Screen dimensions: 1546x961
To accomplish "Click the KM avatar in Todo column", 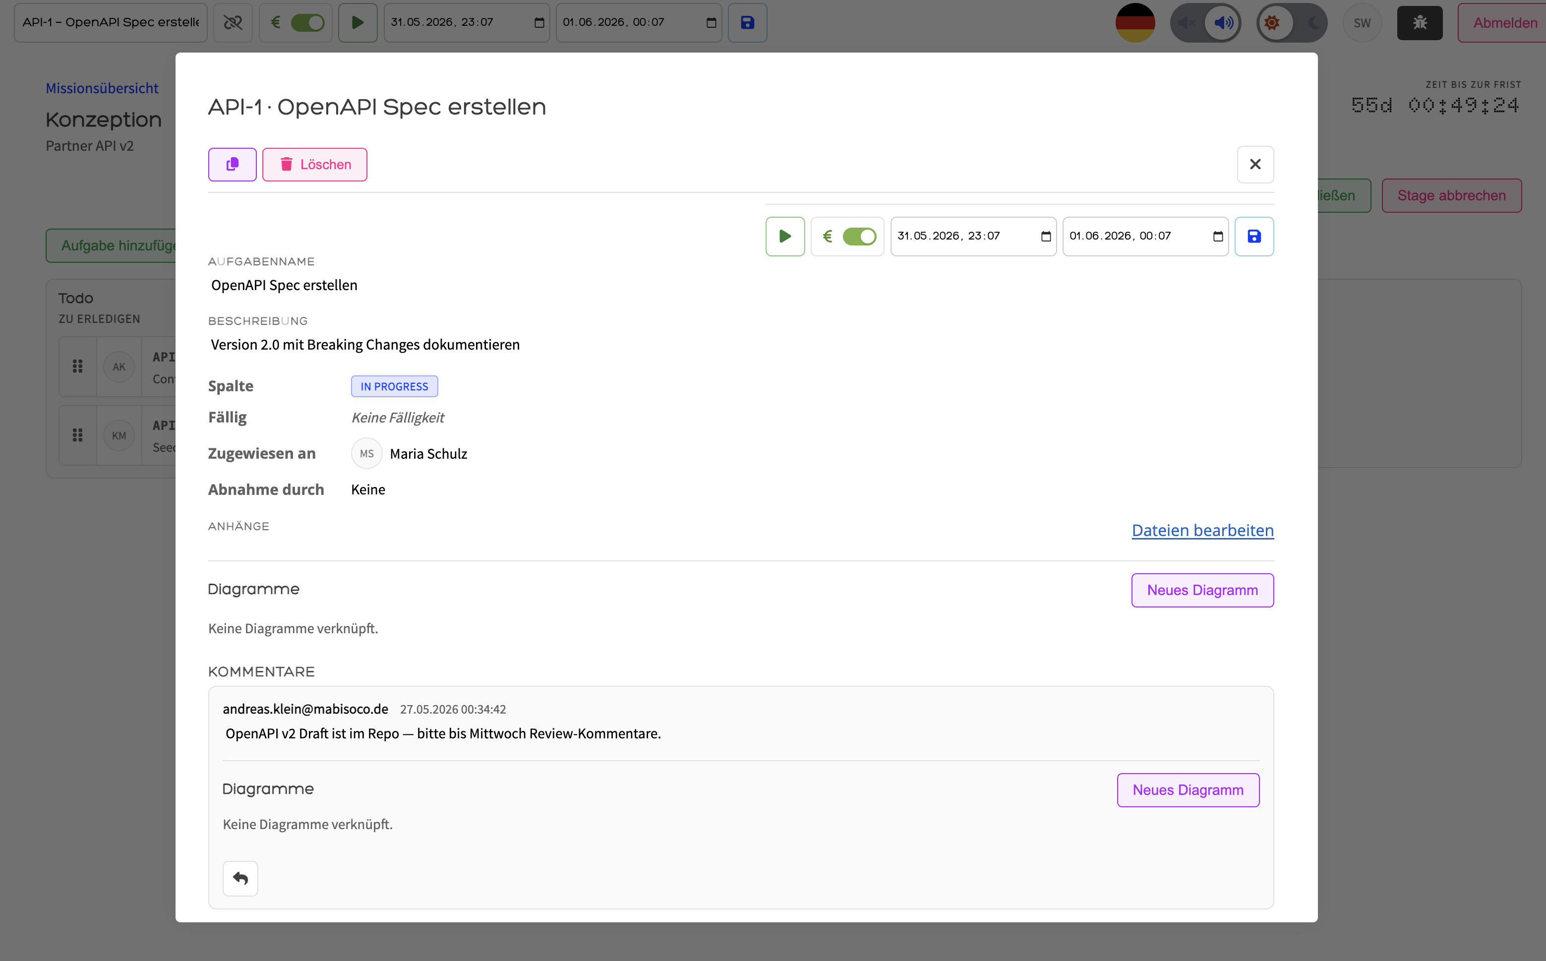I will [x=119, y=435].
